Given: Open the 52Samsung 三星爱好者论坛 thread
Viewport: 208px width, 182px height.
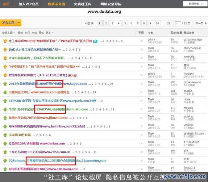Looking at the screenshot, I should point(58,161).
